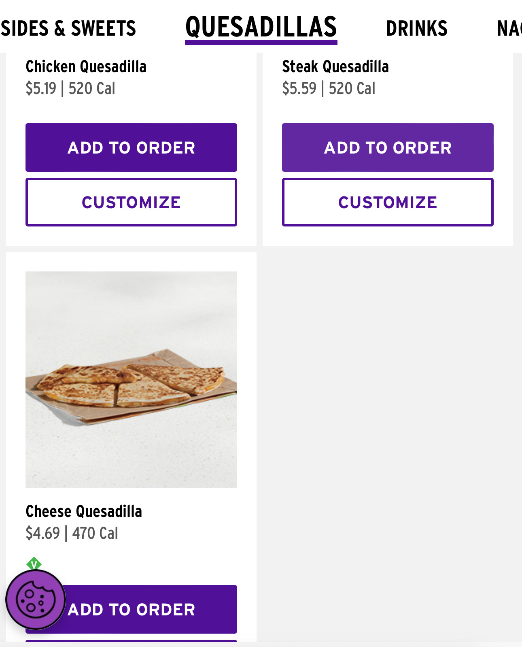This screenshot has width=522, height=647.
Task: Switch to the Sides & Sweets tab
Action: 68,28
